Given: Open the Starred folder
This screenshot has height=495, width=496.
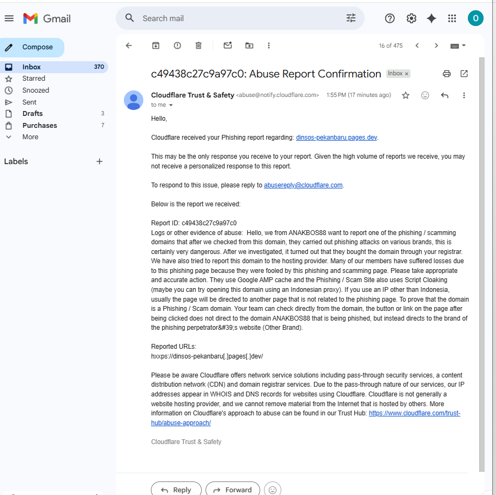Looking at the screenshot, I should (x=34, y=78).
